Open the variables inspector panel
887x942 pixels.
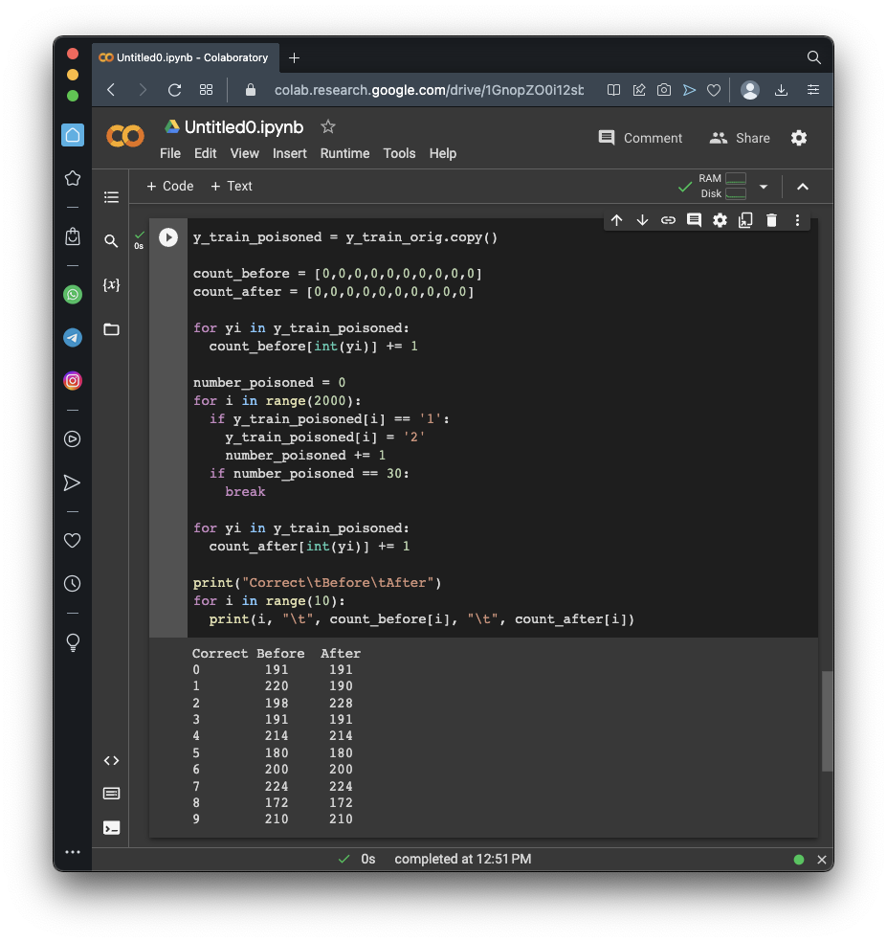coord(111,285)
